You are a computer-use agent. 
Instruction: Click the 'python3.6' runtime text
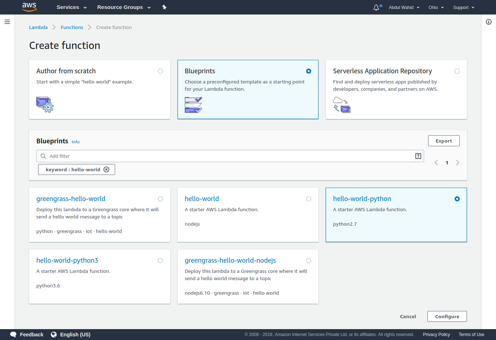(48, 286)
